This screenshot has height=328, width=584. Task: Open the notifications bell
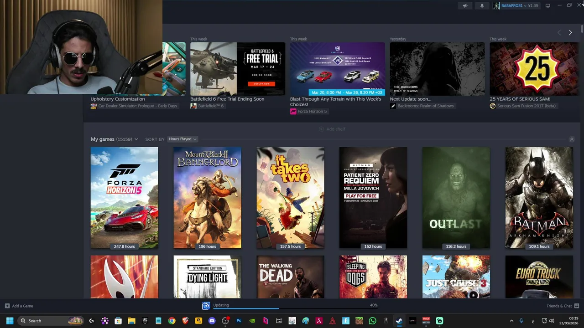click(x=482, y=5)
